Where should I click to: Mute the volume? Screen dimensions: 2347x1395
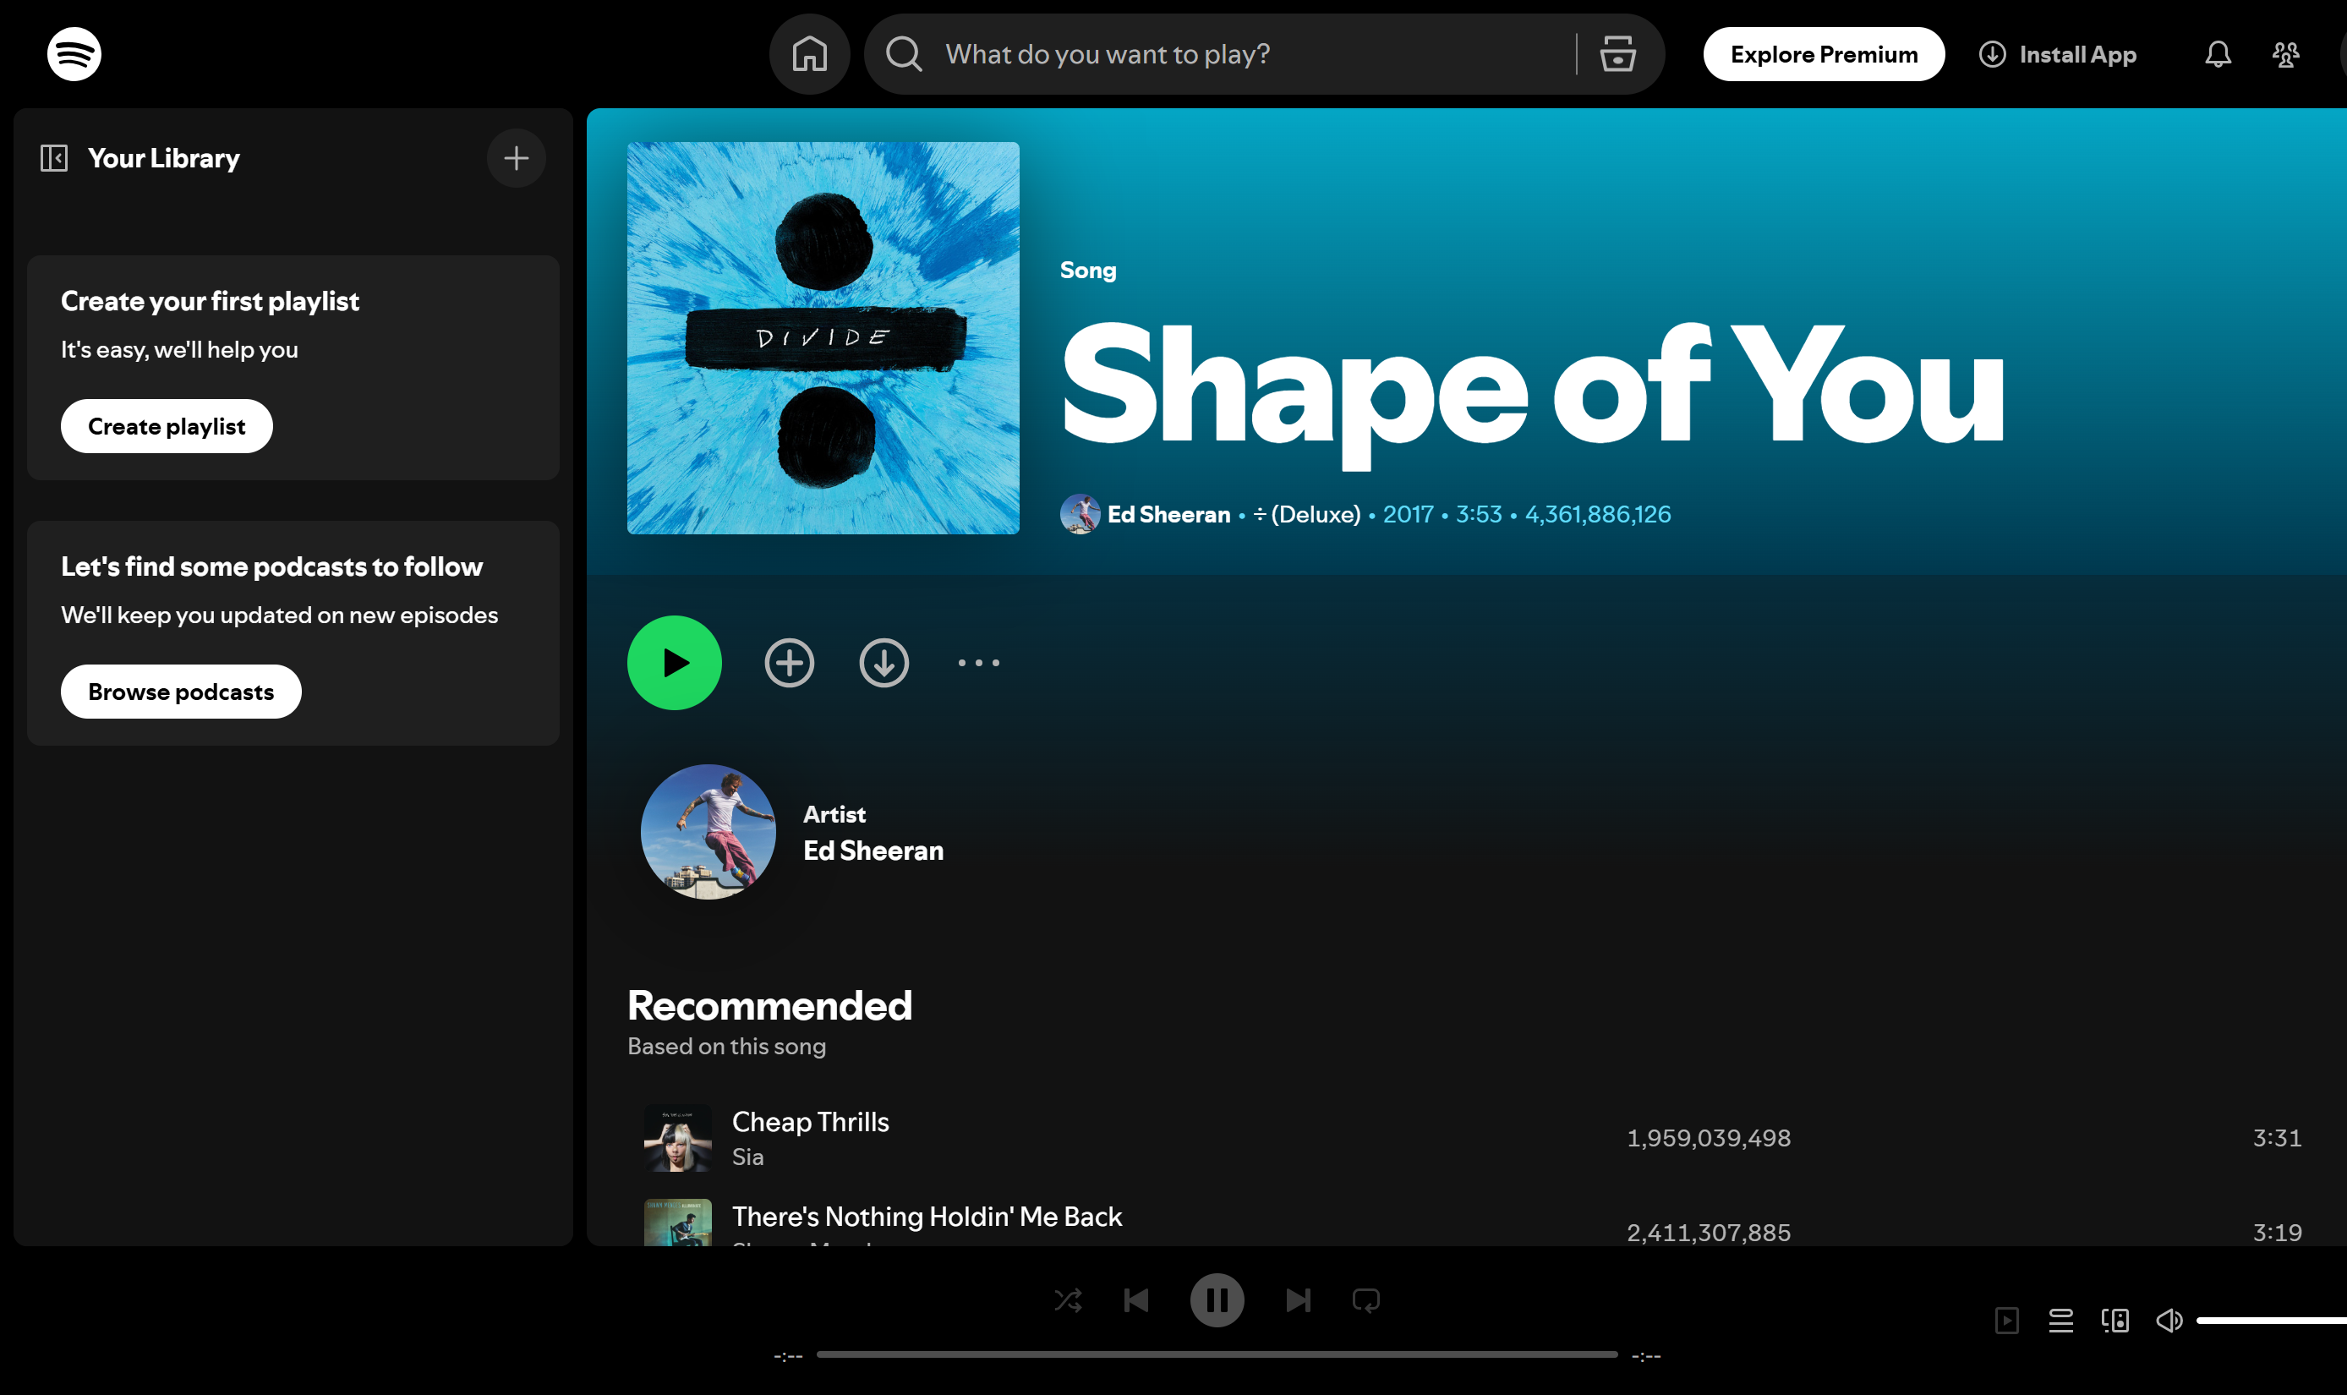tap(2169, 1320)
